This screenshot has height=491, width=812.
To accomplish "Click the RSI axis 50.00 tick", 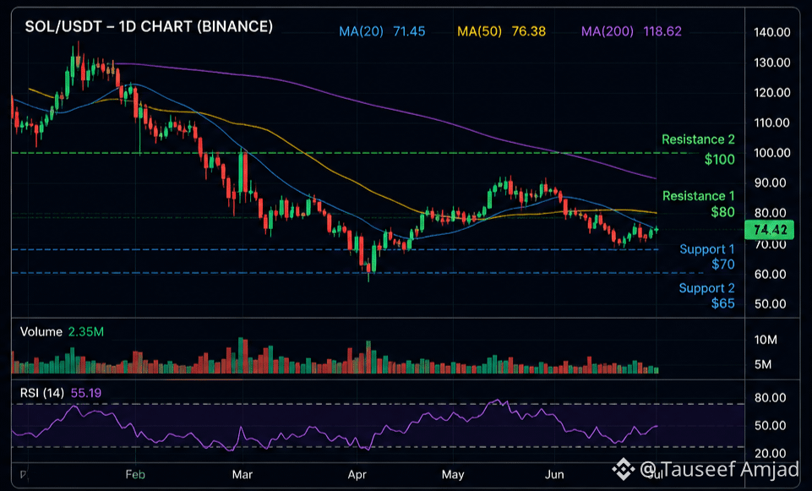I will click(770, 425).
